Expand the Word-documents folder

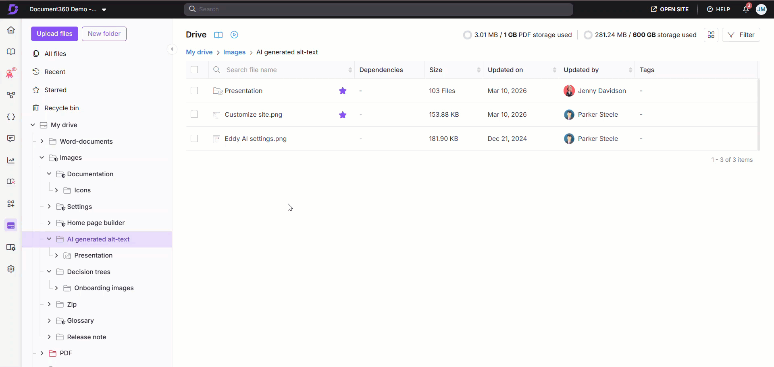(x=42, y=141)
